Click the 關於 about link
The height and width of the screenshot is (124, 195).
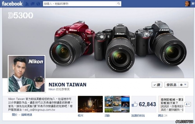[15, 115]
